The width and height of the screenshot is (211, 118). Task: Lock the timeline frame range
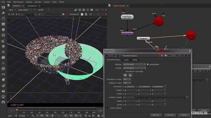(x=99, y=116)
